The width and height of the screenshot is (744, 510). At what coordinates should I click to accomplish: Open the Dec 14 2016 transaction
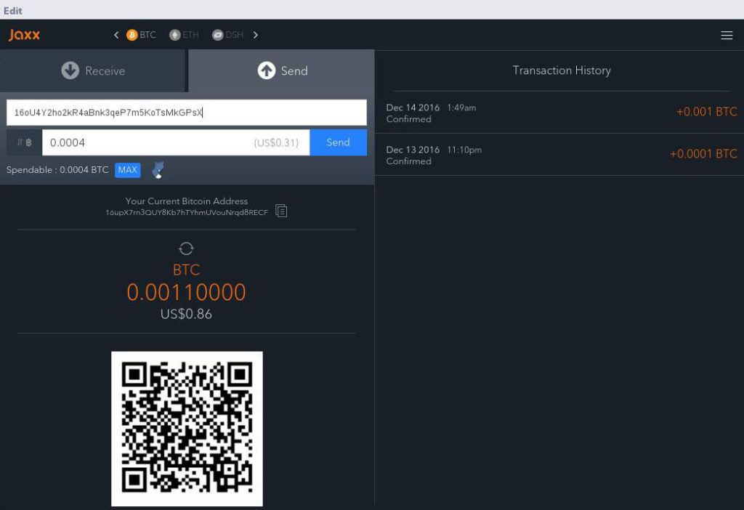tap(559, 113)
